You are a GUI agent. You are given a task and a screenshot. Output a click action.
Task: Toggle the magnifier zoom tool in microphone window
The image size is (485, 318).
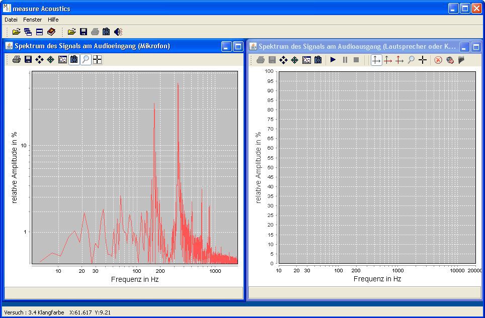pos(86,60)
